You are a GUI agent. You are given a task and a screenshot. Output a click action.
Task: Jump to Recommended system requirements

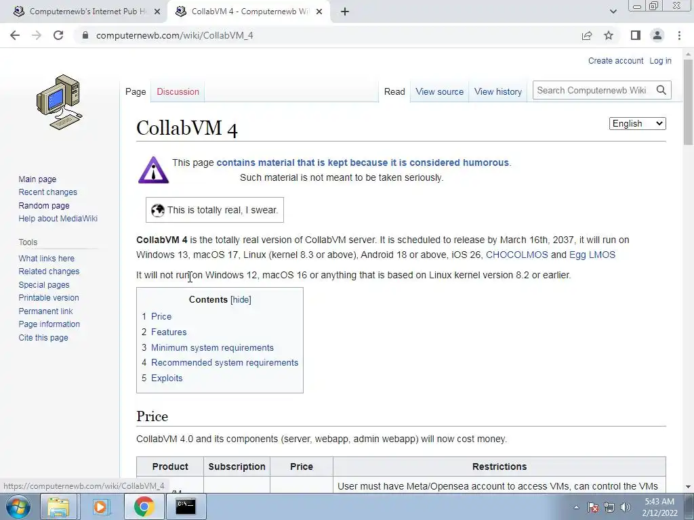(225, 363)
